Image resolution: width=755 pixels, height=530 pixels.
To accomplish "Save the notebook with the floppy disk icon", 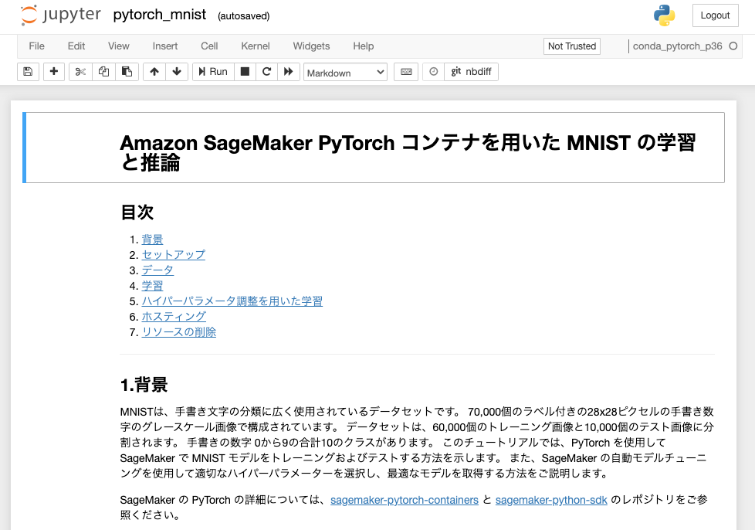I will pos(28,72).
